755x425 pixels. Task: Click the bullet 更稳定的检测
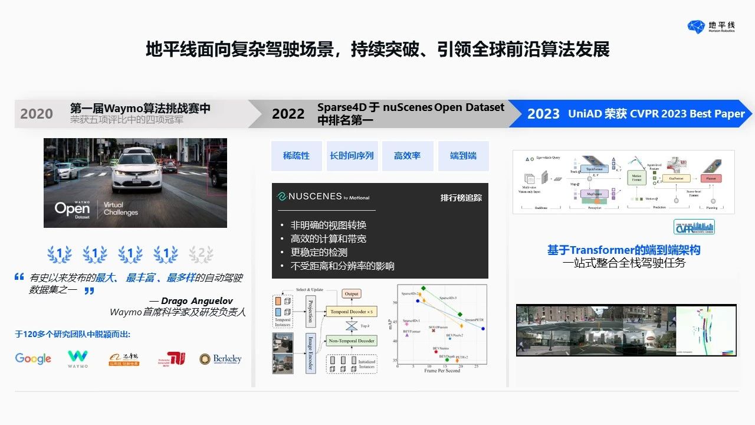320,253
